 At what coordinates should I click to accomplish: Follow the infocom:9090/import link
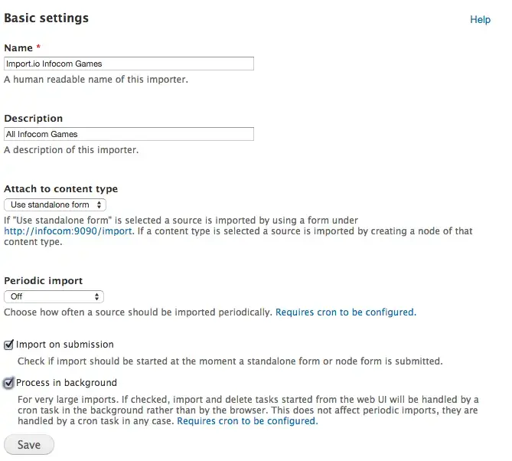68,230
